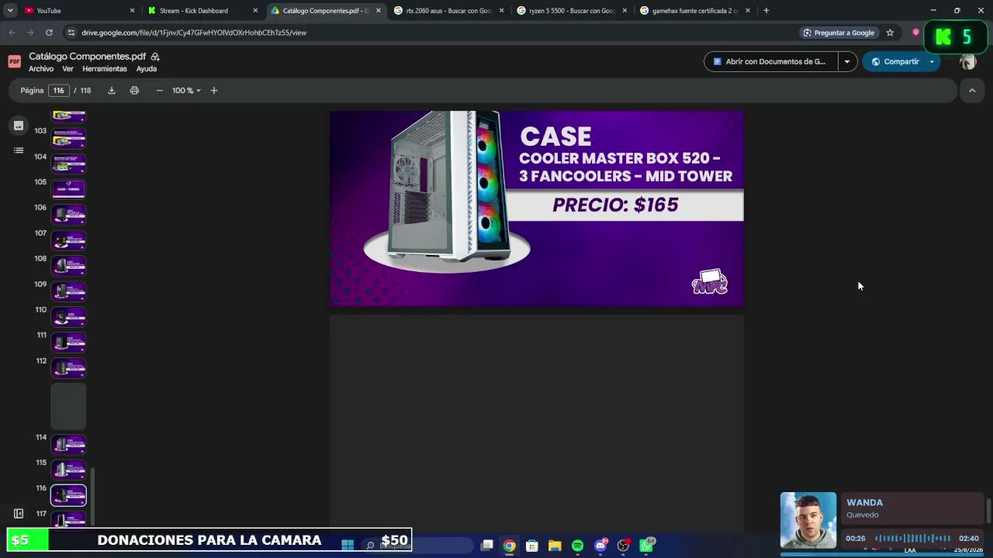Select the page 114 thumbnail
The width and height of the screenshot is (993, 558).
[68, 444]
